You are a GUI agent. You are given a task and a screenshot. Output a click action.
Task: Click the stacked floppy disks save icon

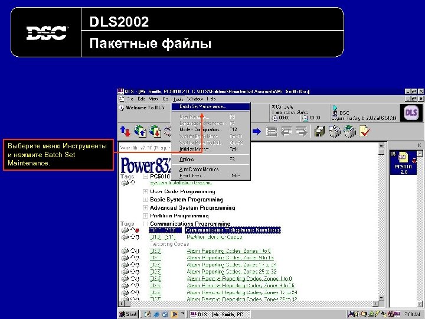320,131
